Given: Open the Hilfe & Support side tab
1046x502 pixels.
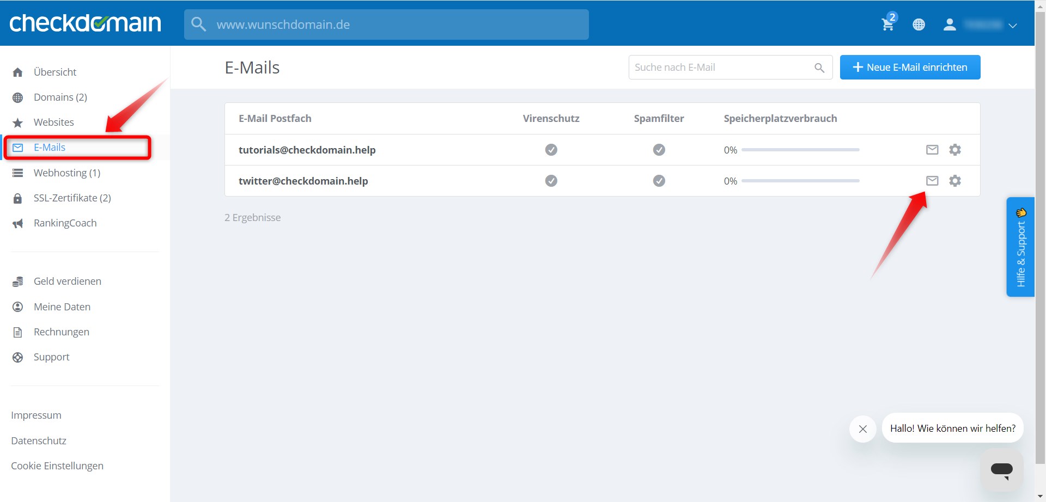Looking at the screenshot, I should (1020, 247).
